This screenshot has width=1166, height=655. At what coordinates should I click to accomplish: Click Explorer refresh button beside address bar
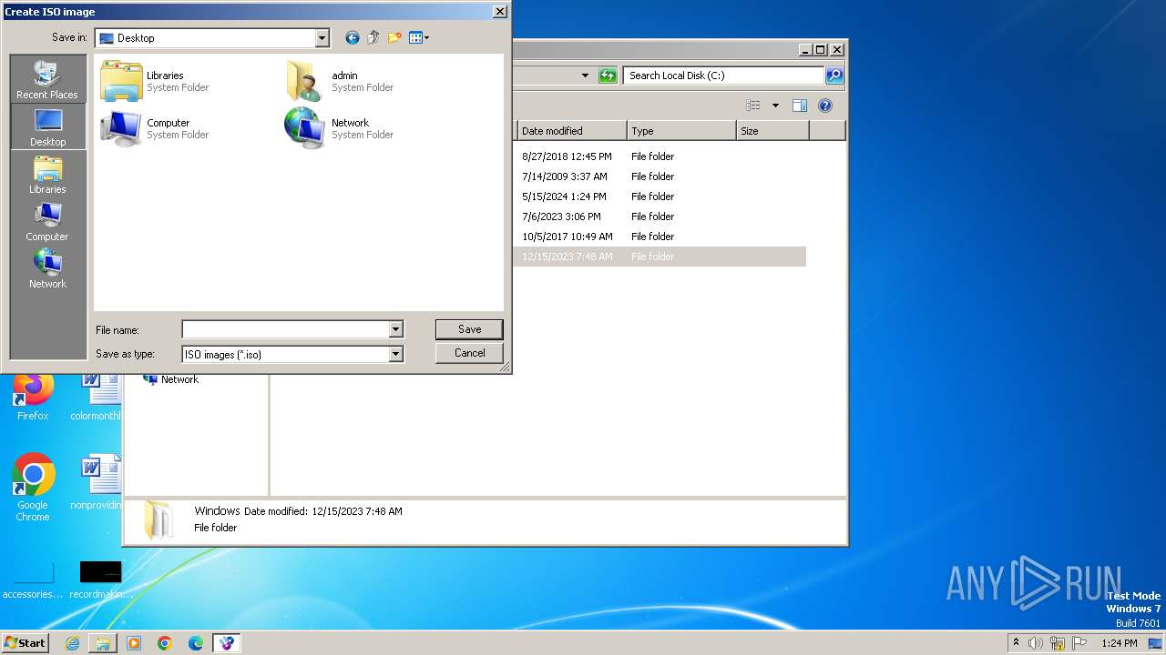click(608, 76)
